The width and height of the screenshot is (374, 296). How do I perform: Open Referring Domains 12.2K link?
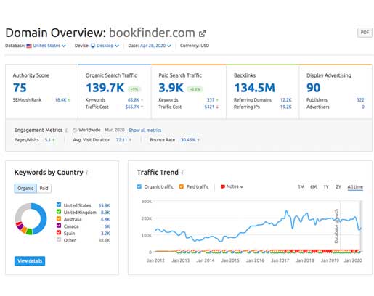tap(286, 100)
